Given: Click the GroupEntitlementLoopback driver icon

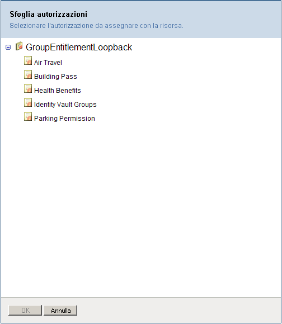Looking at the screenshot, I should [x=19, y=46].
